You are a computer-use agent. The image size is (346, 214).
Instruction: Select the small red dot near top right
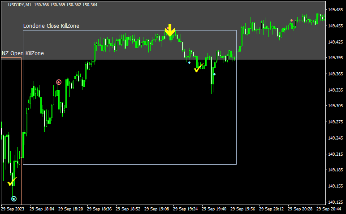(291, 20)
